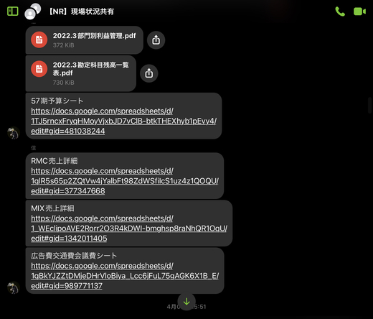Click sender avatar beside 広告費交通費会議費シート message
The image size is (373, 319).
click(13, 287)
